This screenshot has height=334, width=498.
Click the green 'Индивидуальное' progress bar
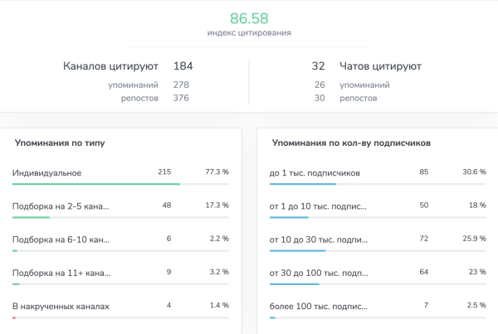[x=95, y=183]
